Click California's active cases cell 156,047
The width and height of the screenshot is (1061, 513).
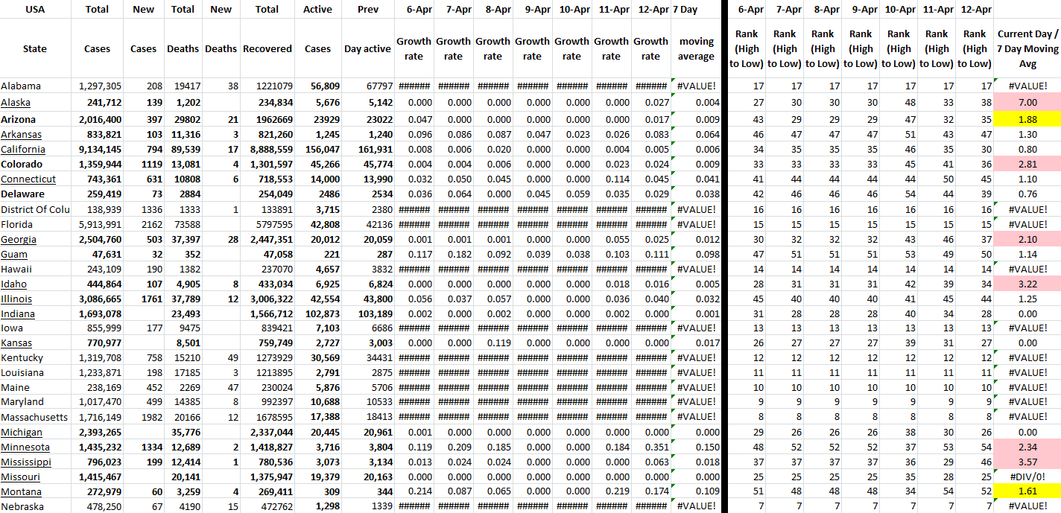(317, 150)
